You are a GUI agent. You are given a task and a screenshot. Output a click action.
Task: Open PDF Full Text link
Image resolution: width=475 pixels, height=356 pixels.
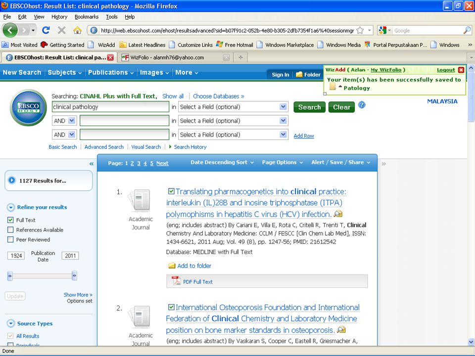(x=198, y=282)
